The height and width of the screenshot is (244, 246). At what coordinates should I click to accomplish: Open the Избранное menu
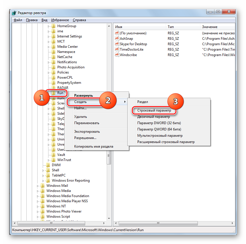pyautogui.click(x=60, y=20)
